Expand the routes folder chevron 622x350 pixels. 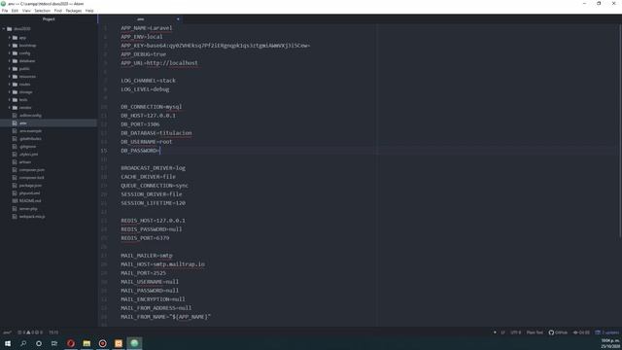10,85
